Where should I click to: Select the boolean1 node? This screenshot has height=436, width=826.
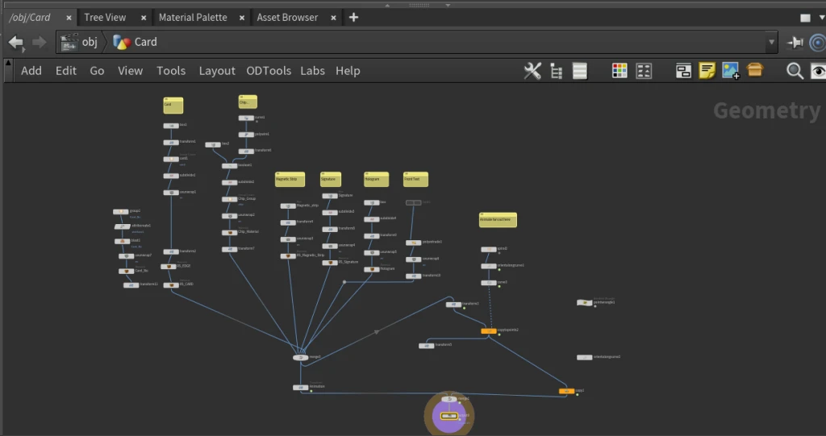229,166
